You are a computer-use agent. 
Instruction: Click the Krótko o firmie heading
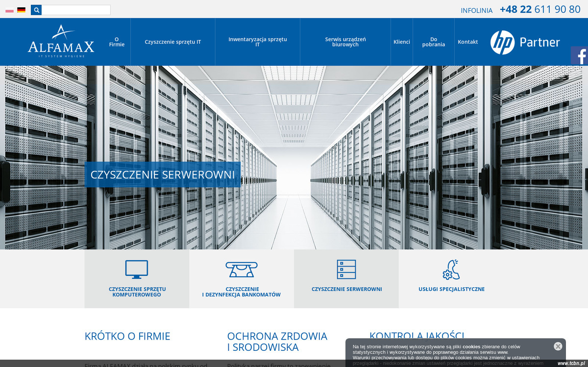[127, 336]
